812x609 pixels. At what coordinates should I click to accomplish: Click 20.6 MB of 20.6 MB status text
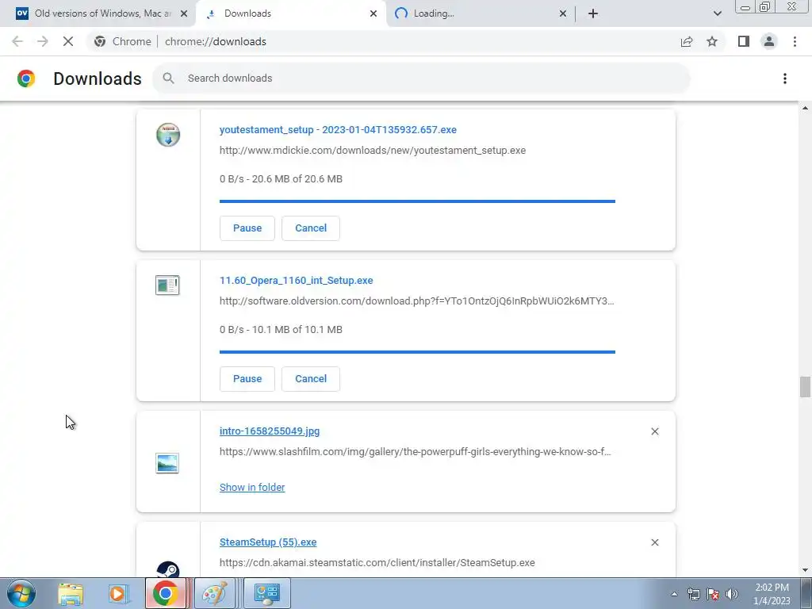(297, 179)
